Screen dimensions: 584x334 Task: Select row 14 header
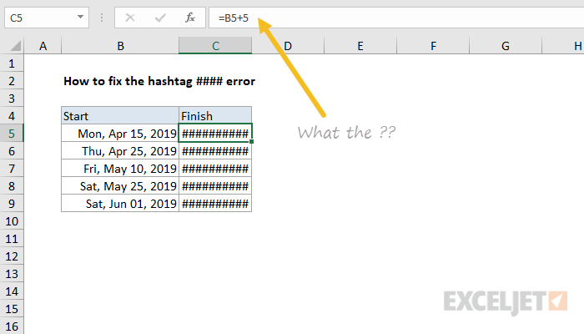(x=12, y=291)
